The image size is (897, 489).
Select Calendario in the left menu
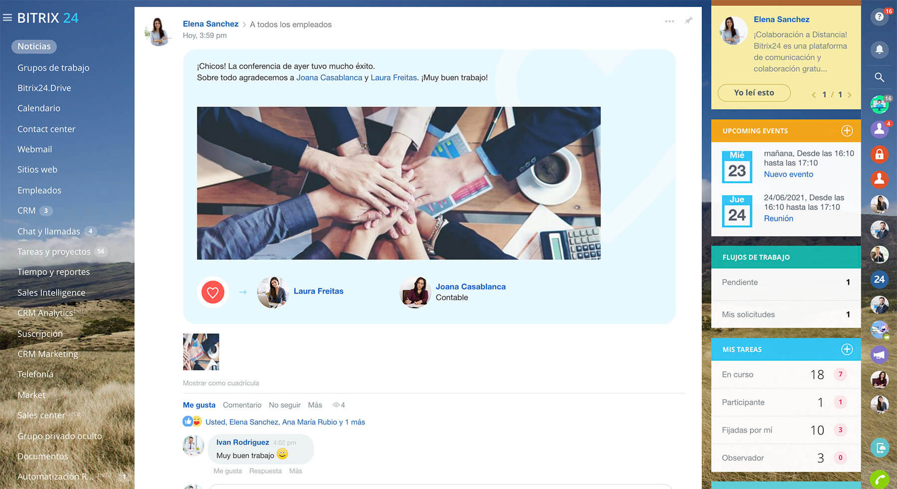click(x=39, y=108)
